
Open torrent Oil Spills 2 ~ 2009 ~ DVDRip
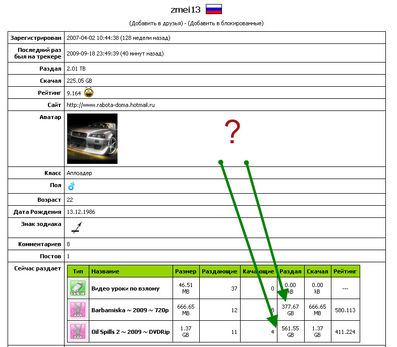[x=130, y=332]
